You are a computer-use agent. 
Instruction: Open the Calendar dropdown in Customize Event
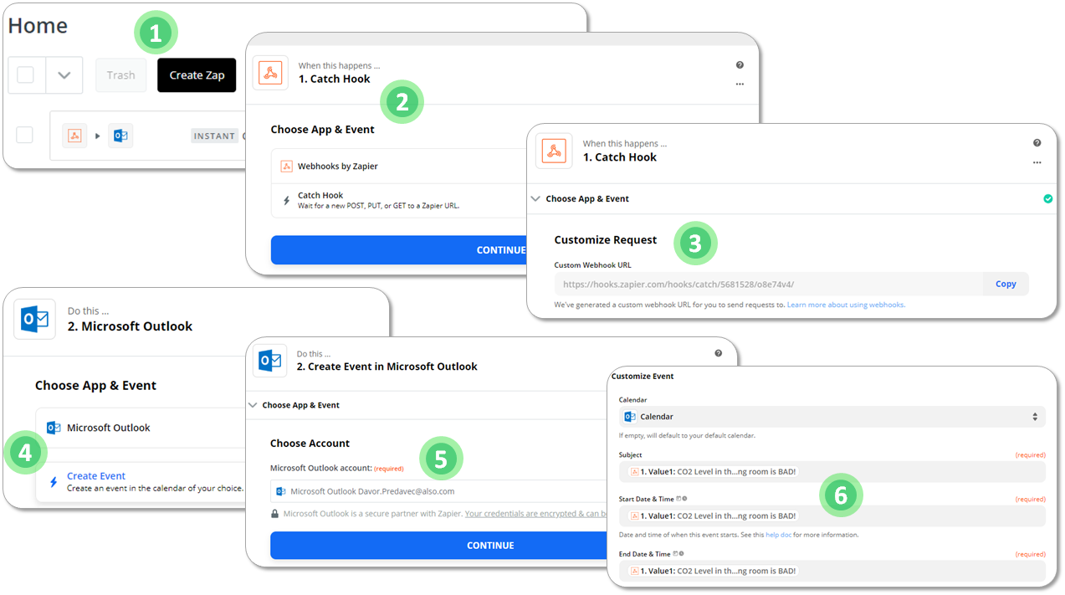pos(832,417)
